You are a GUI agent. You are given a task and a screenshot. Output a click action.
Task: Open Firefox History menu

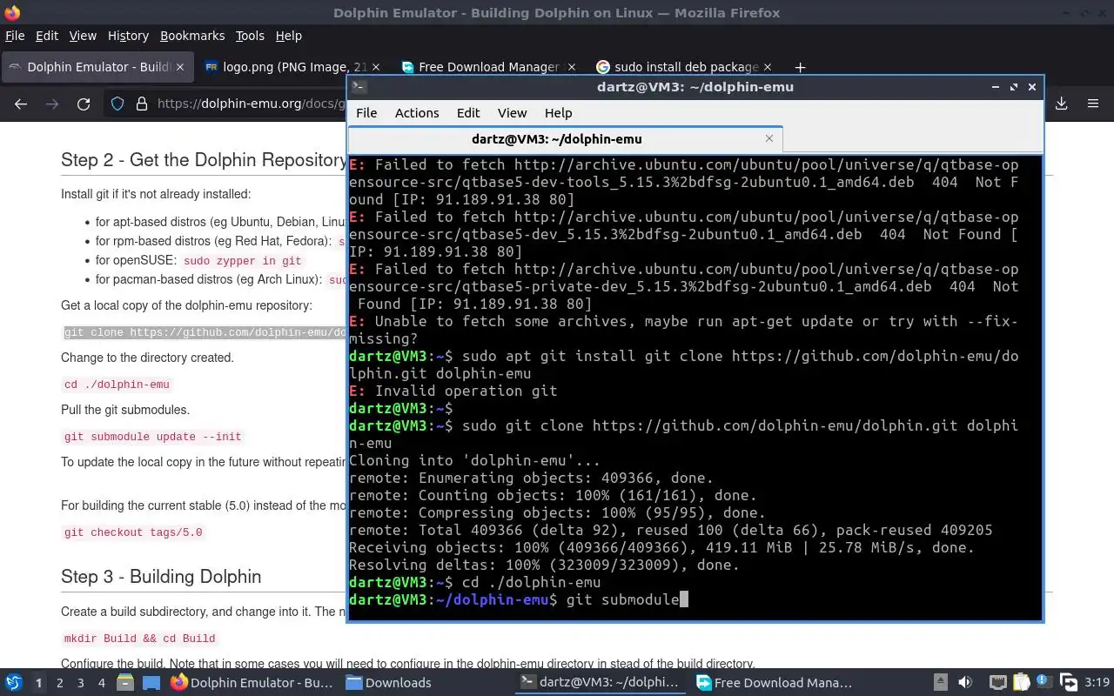tap(128, 36)
